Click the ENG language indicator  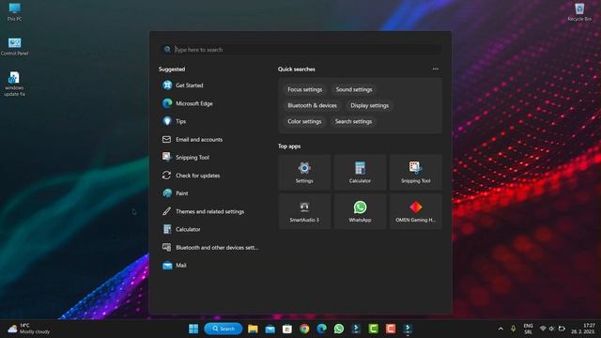click(x=528, y=329)
